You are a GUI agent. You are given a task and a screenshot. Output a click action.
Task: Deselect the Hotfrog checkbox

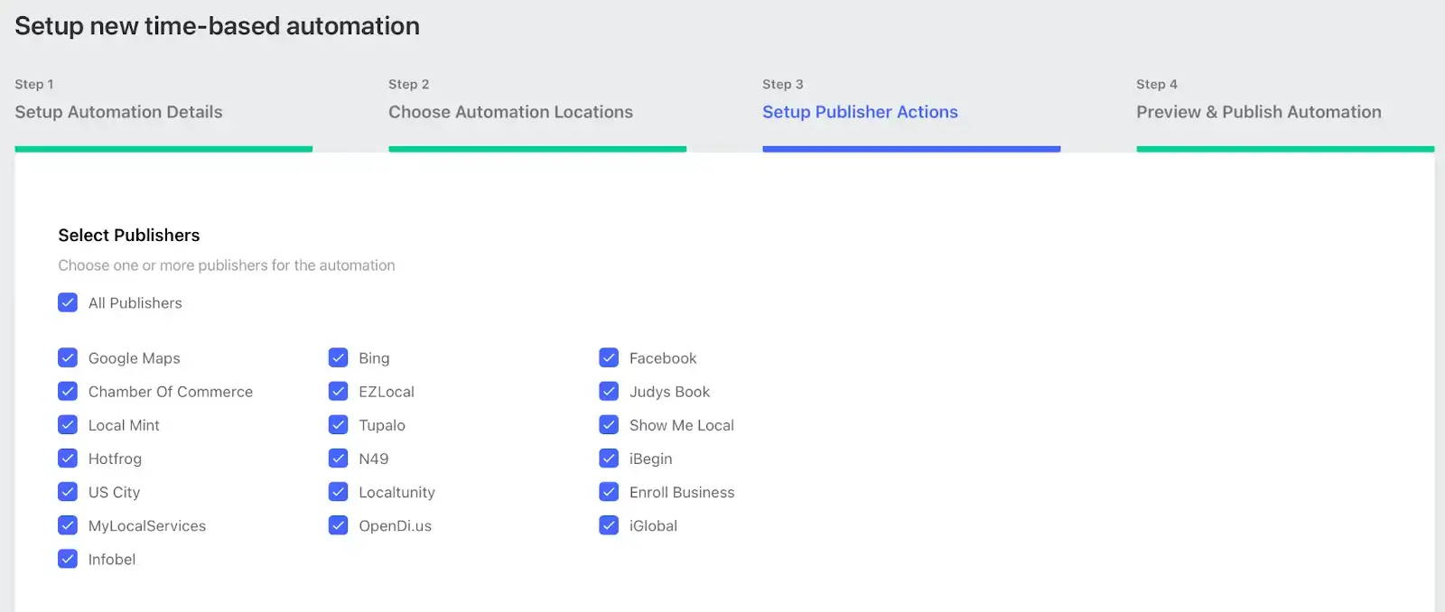click(68, 458)
